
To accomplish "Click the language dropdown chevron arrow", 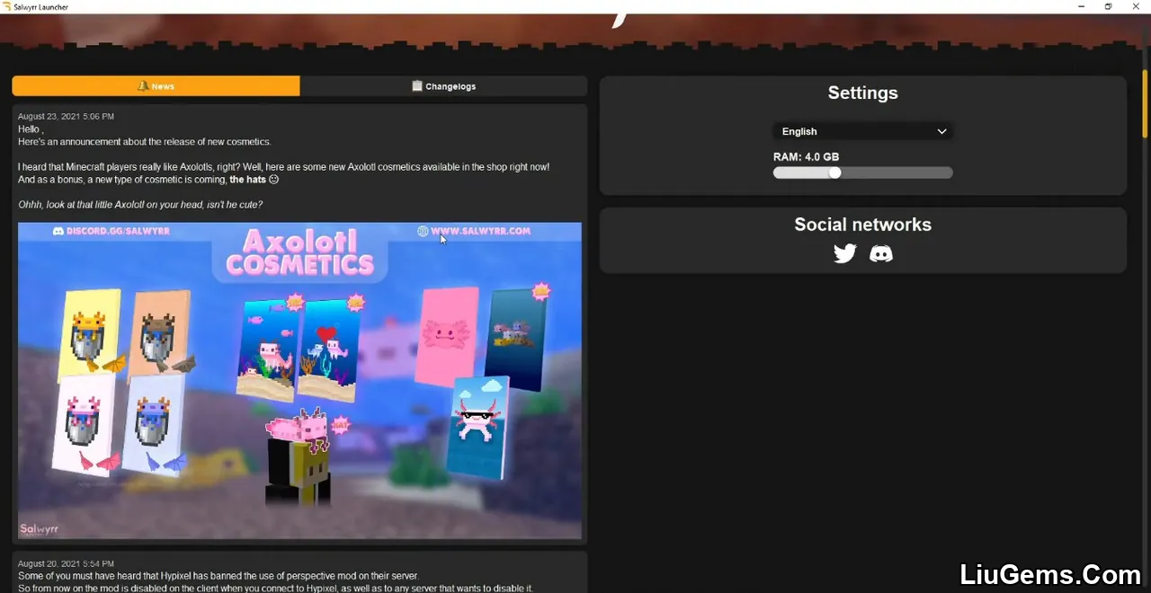I will point(941,131).
